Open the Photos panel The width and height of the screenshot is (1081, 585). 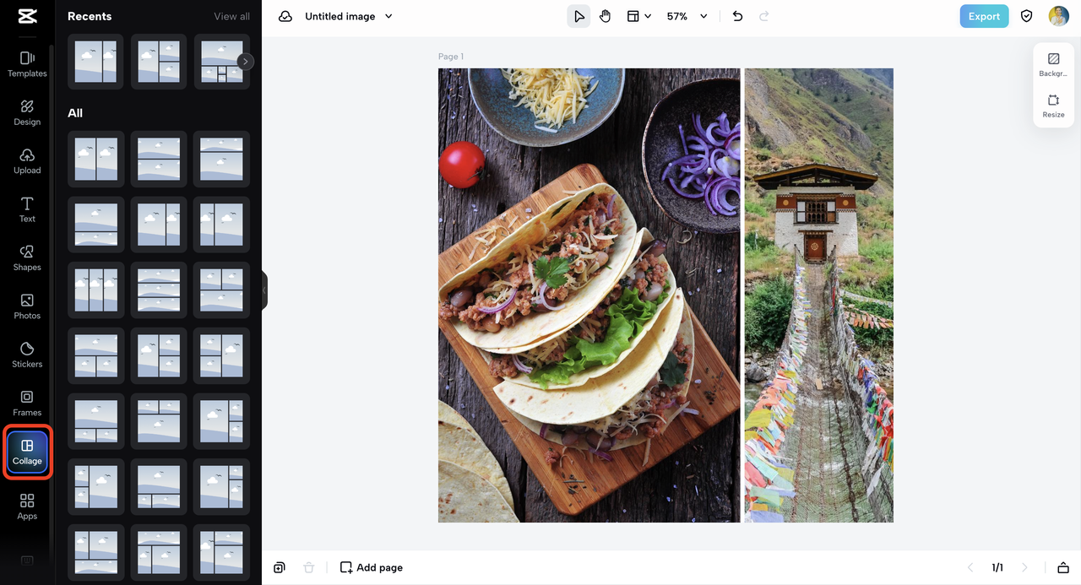(27, 306)
